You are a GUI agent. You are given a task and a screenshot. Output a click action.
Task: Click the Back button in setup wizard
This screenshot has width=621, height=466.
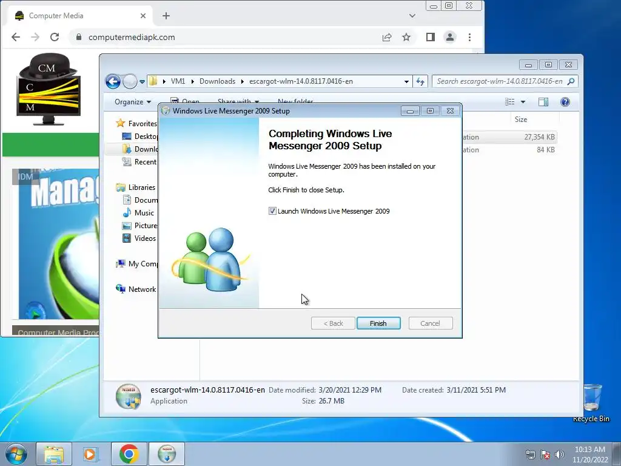click(x=333, y=323)
